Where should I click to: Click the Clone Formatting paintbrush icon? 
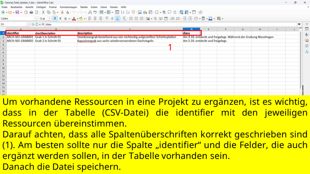(62, 12)
